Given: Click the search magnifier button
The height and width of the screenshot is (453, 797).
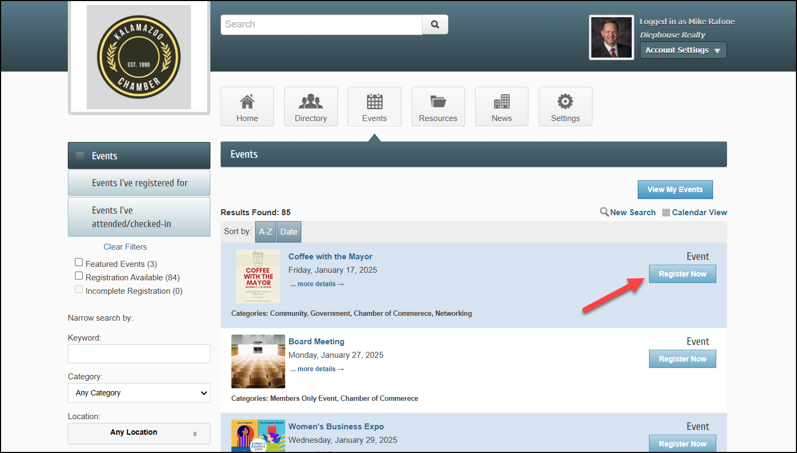Looking at the screenshot, I should (x=435, y=25).
